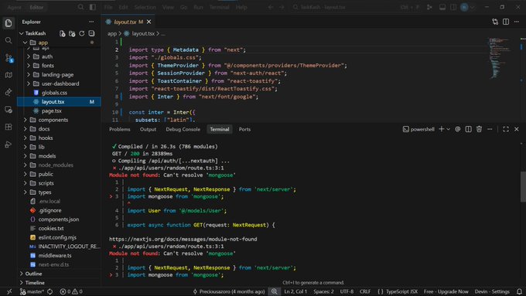
Task: Switch to the Problems panel tab
Action: point(119,129)
